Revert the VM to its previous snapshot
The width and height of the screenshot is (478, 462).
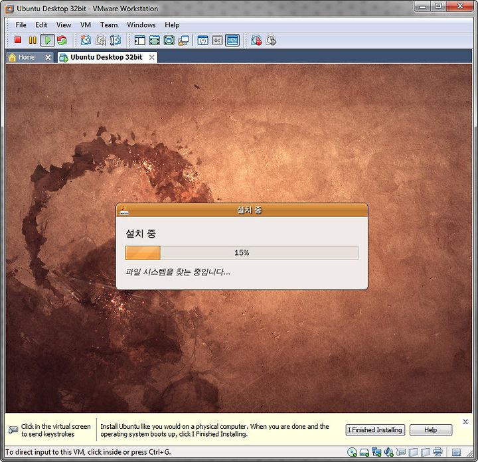point(101,40)
